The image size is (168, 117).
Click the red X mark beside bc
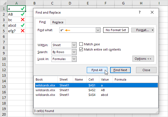(x=23, y=20)
